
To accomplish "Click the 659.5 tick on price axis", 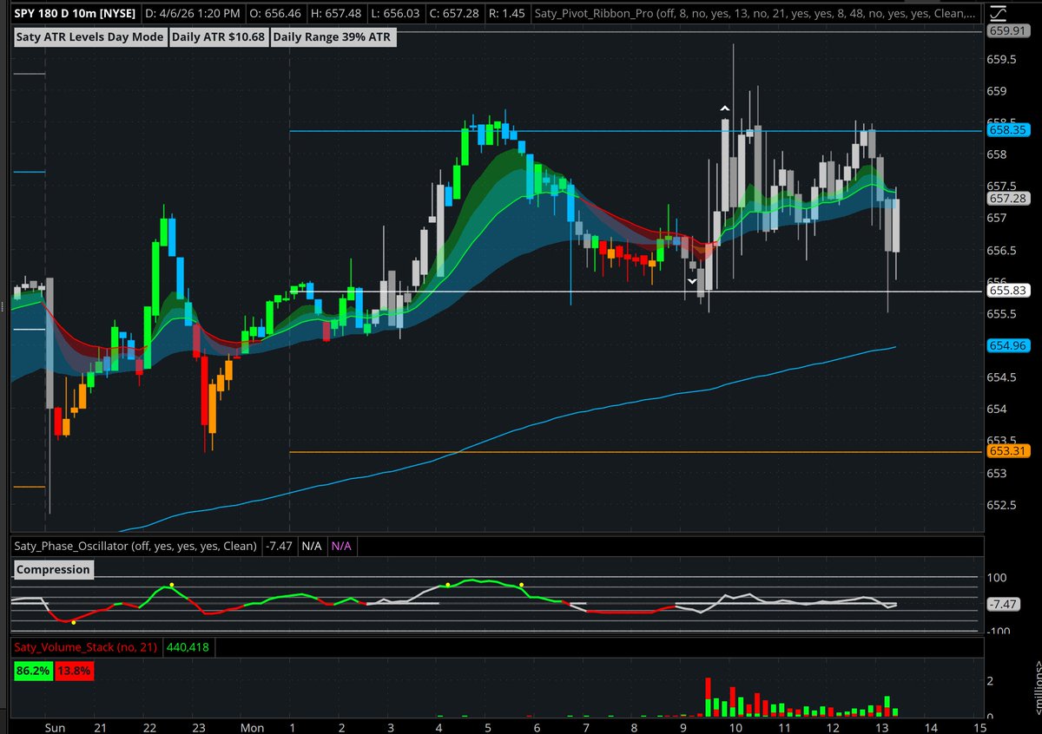I will point(1002,59).
